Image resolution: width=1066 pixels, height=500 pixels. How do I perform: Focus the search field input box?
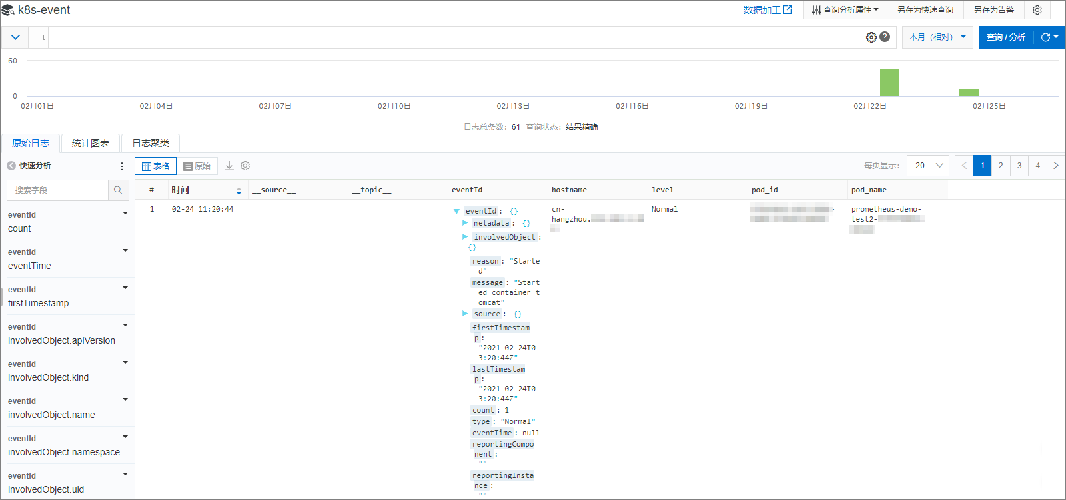pos(57,190)
